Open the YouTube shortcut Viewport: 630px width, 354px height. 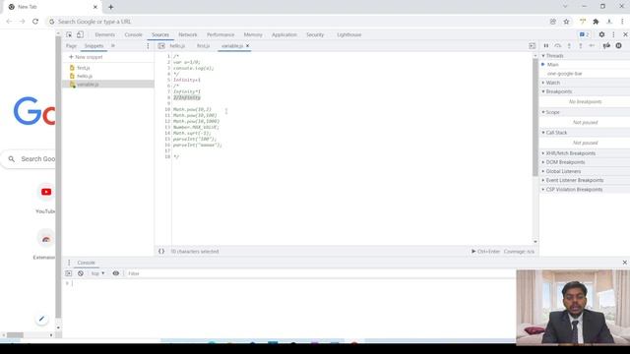point(46,198)
